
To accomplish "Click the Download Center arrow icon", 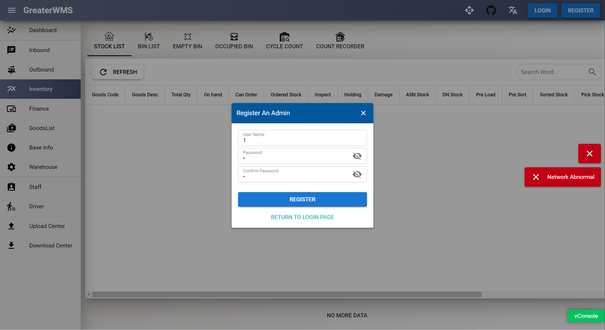I will (x=11, y=246).
